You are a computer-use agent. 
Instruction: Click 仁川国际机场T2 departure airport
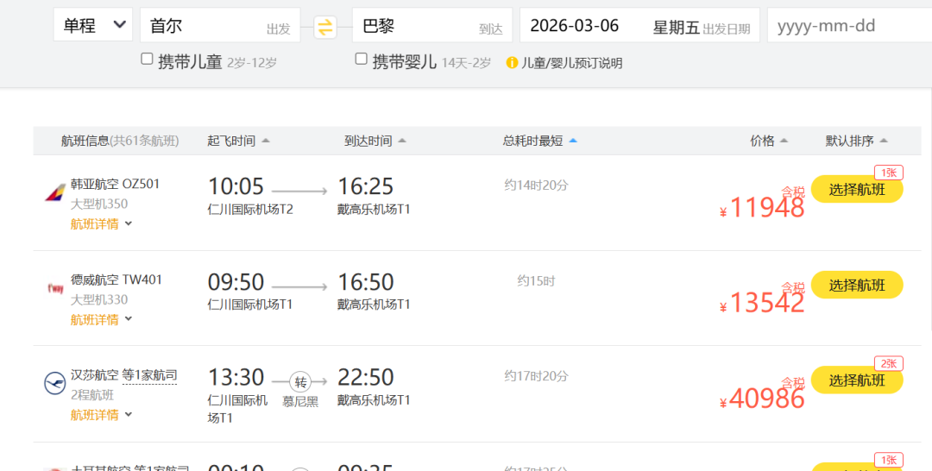click(250, 209)
